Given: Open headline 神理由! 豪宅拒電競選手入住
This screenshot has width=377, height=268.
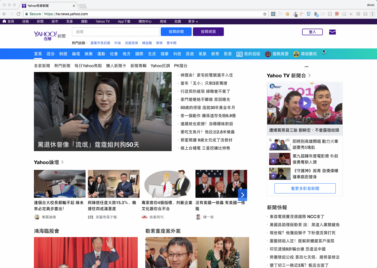Looking at the screenshot, I should (207, 75).
